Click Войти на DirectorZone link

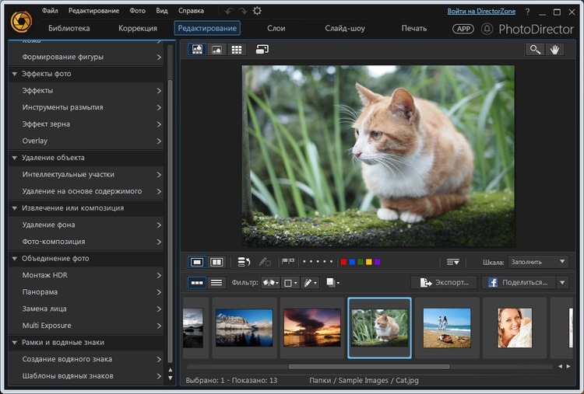click(x=481, y=11)
